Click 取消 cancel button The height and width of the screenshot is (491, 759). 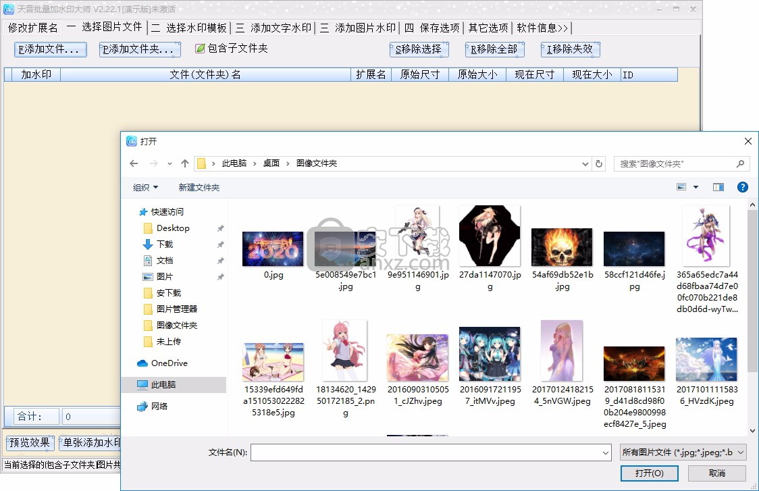click(x=717, y=473)
